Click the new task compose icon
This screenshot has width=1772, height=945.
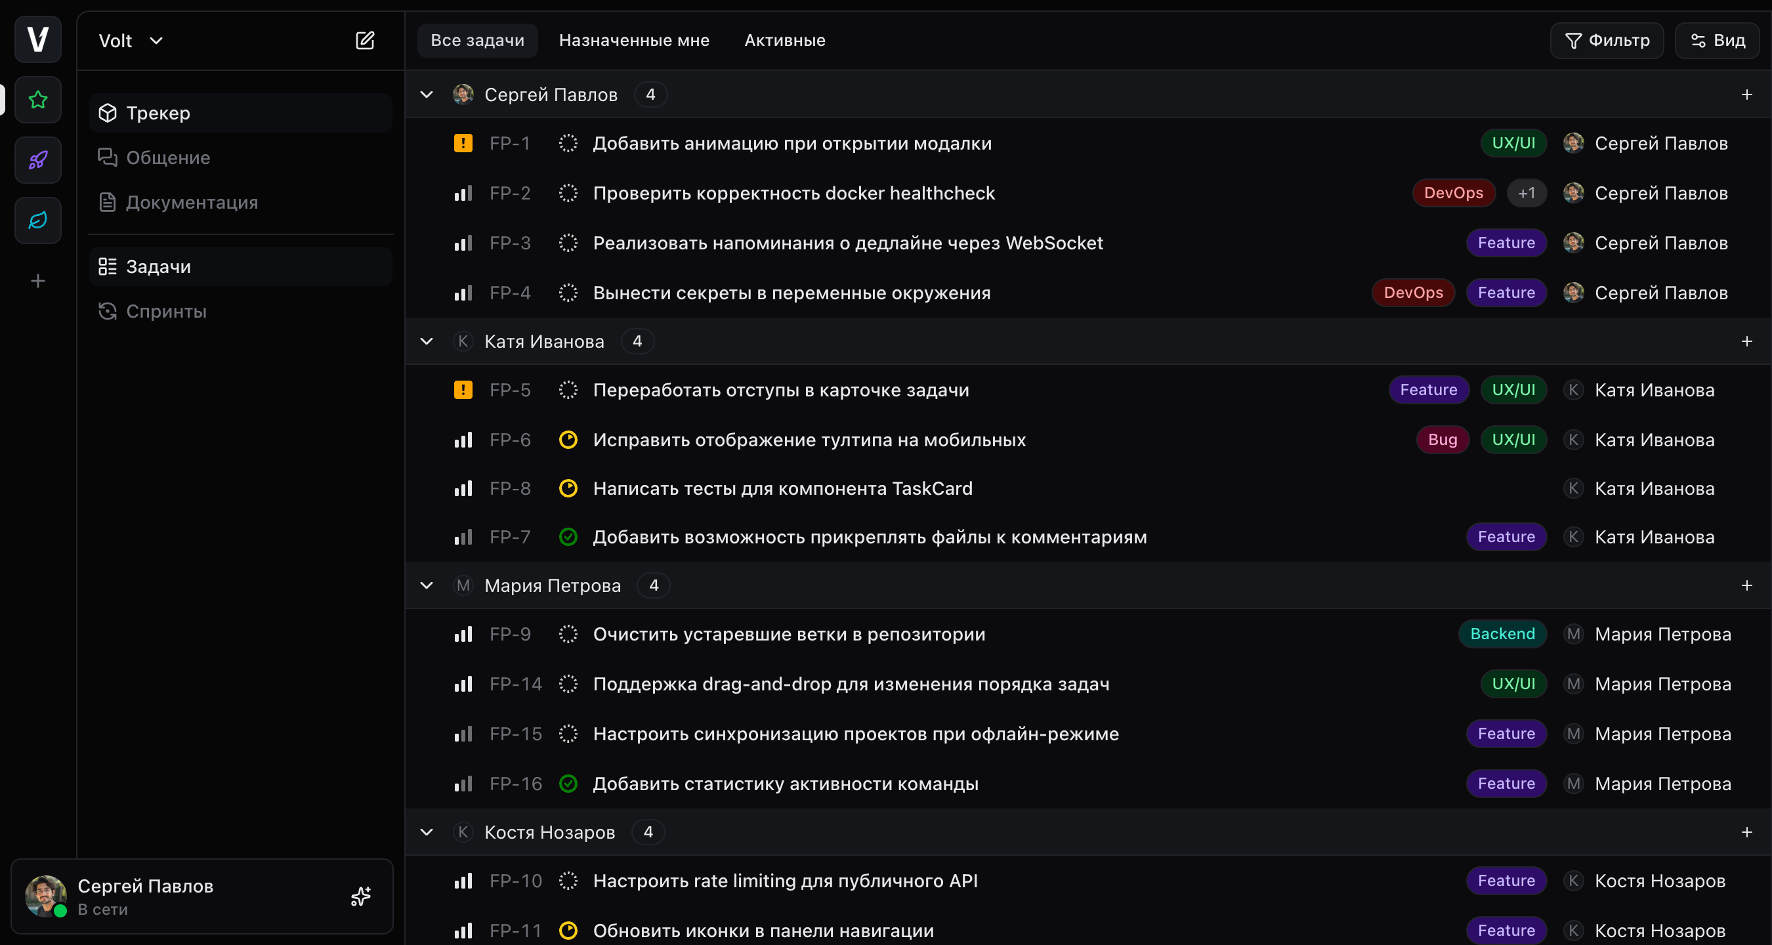(x=366, y=40)
